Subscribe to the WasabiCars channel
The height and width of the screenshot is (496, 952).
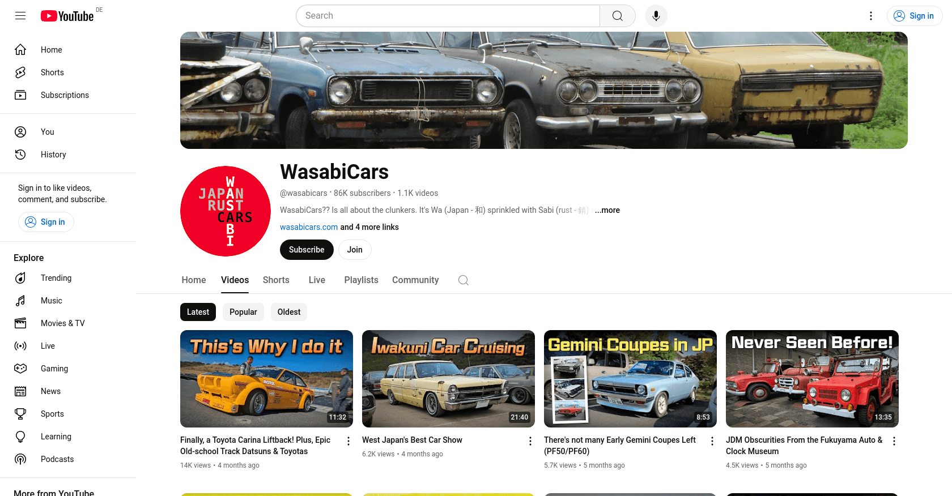point(307,250)
